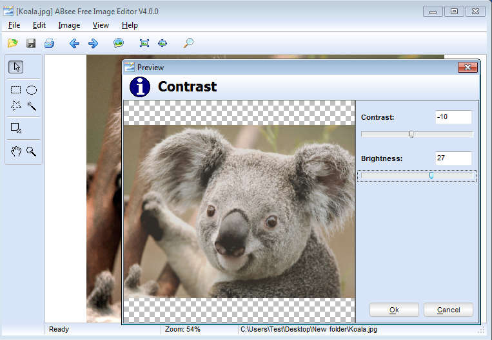
Task: Open the File menu
Action: point(14,25)
